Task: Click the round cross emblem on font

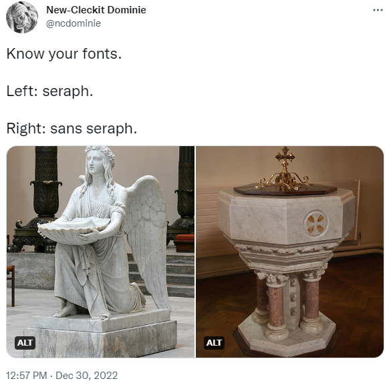Action: tap(315, 223)
